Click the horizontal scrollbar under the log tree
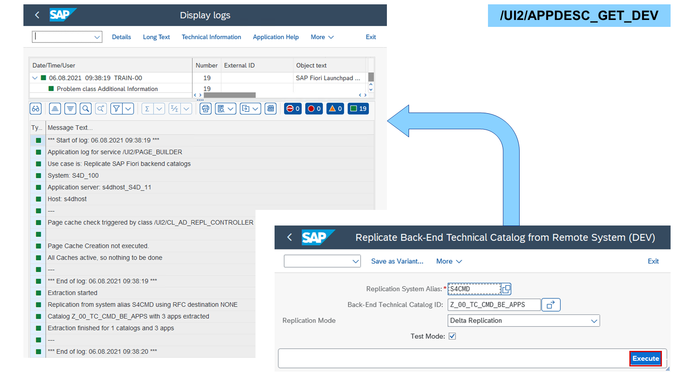This screenshot has height=376, width=694. (229, 95)
